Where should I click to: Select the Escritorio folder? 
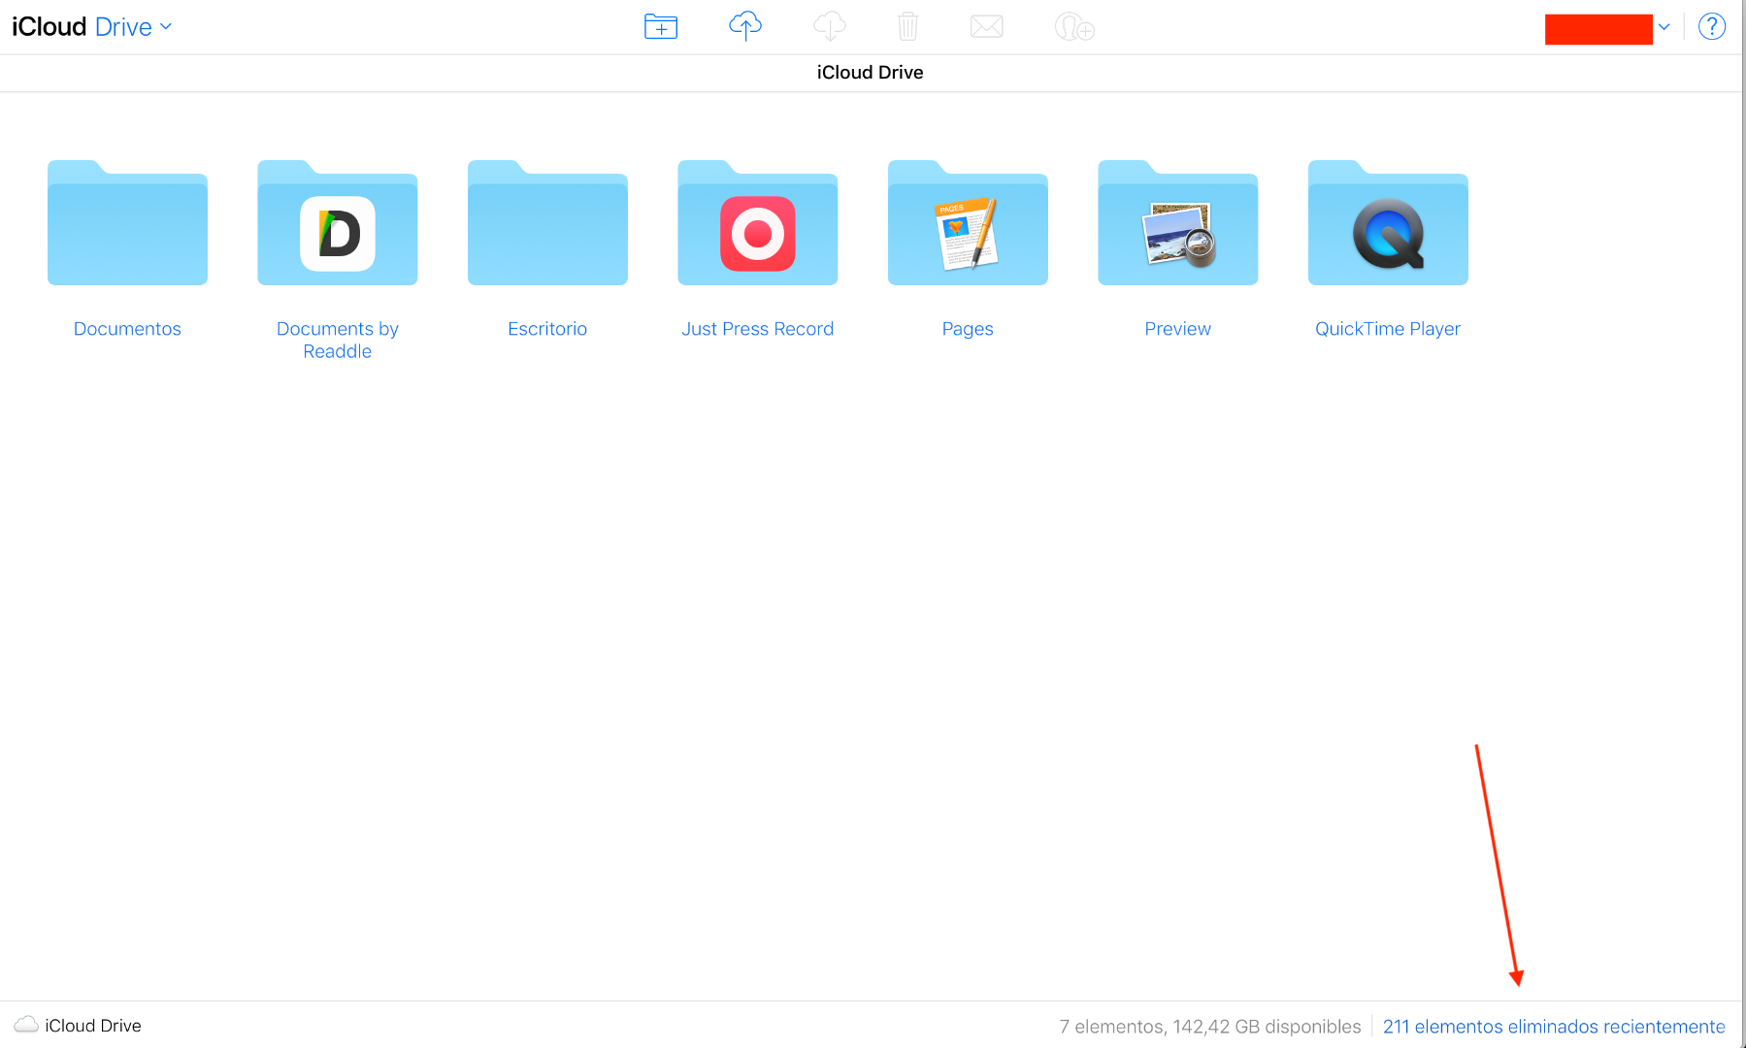(x=547, y=225)
